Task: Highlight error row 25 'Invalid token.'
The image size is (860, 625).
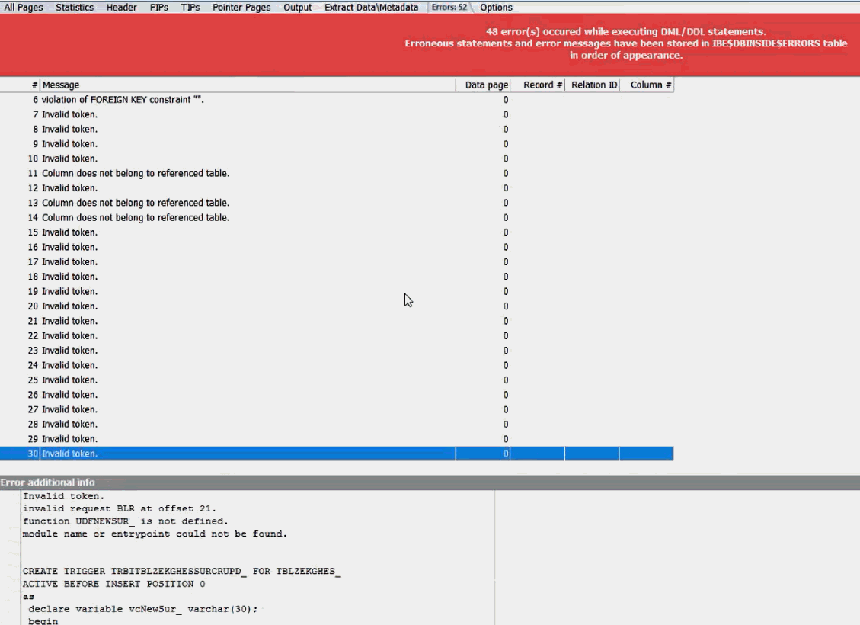Action: click(337, 380)
